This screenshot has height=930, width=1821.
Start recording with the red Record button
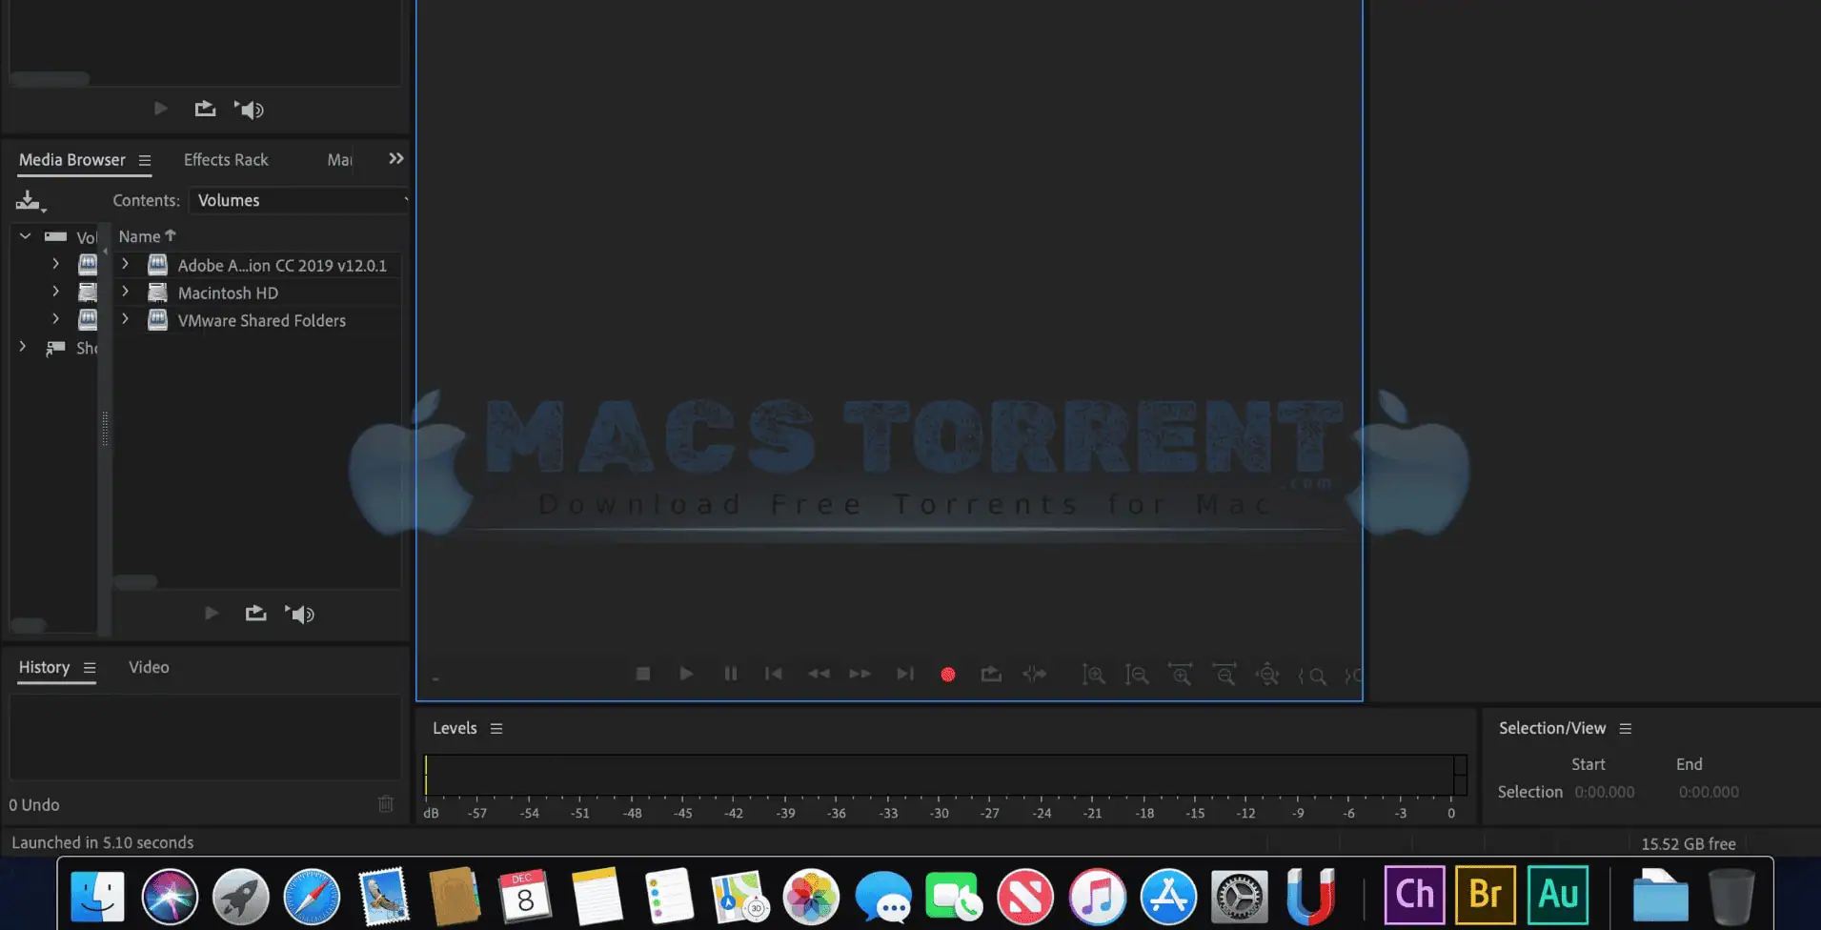[948, 675]
